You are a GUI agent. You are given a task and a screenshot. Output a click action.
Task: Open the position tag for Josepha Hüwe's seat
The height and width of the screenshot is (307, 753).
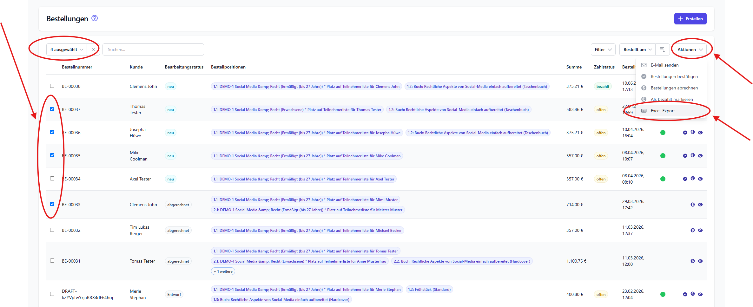307,133
